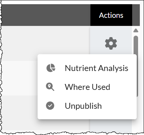Click the first table row area
Image resolution: width=144 pixels, height=135 pixels.
pos(46,43)
